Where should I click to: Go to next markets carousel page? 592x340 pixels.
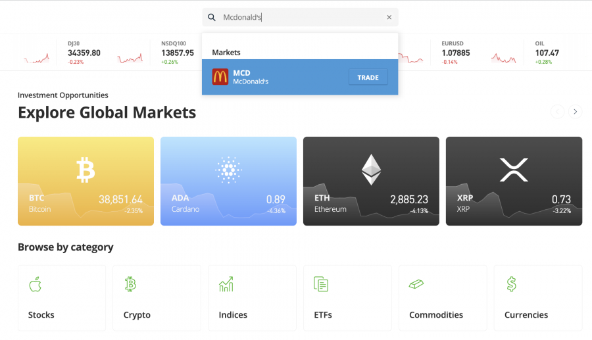575,112
